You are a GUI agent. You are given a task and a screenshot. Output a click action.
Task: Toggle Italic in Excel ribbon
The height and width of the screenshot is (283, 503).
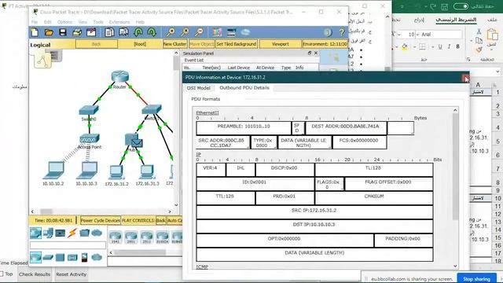[x=449, y=47]
